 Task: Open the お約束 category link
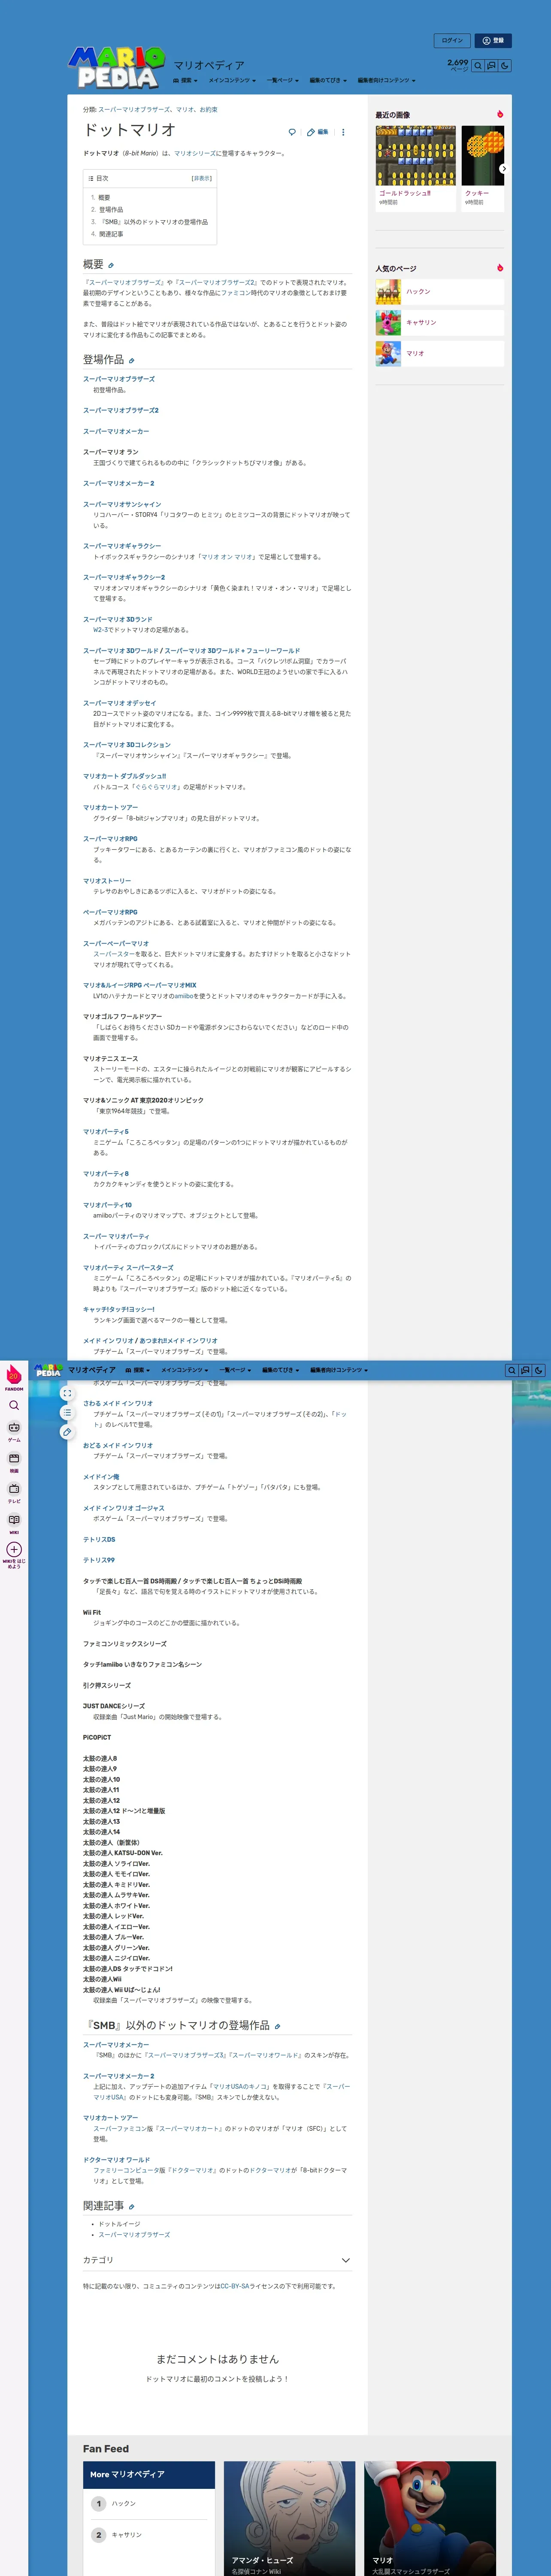tap(208, 110)
